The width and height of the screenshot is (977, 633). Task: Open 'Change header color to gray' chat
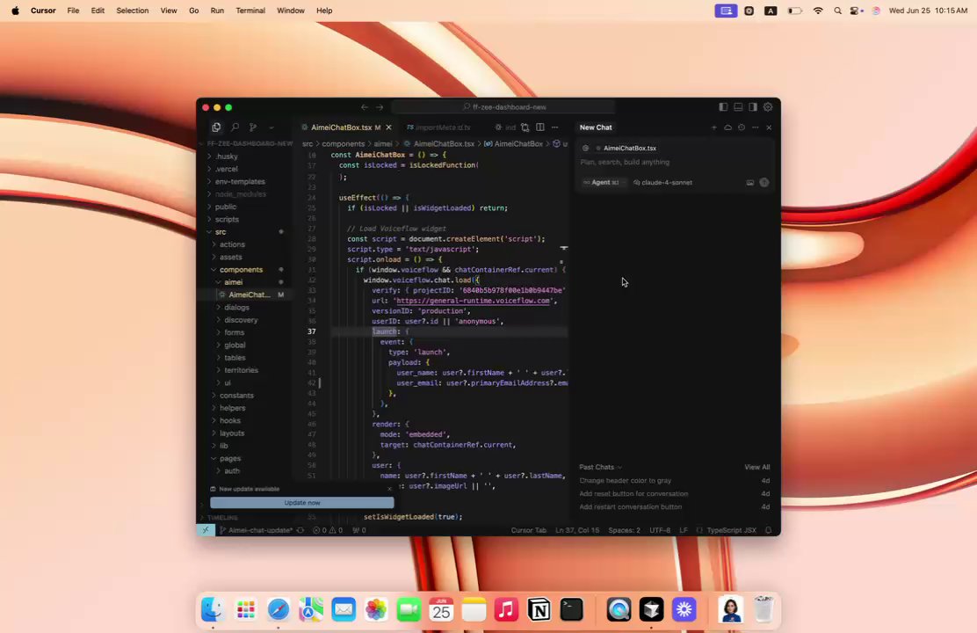pyautogui.click(x=675, y=481)
